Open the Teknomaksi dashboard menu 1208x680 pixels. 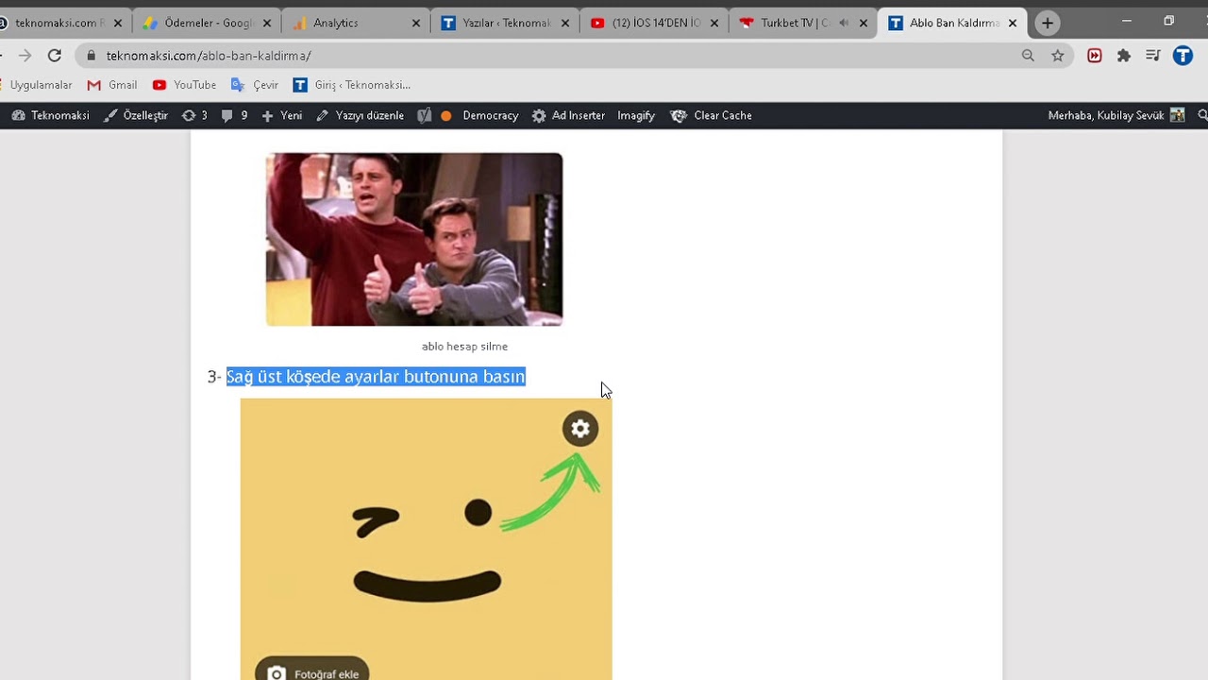coord(51,115)
